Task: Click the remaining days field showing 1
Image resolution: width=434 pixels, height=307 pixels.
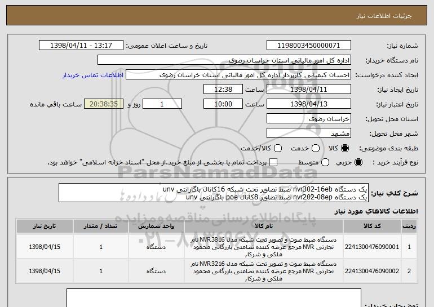Action: [162, 104]
